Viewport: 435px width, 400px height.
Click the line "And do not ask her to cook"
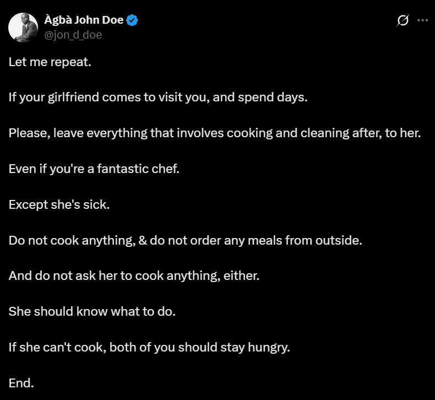pyautogui.click(x=134, y=276)
